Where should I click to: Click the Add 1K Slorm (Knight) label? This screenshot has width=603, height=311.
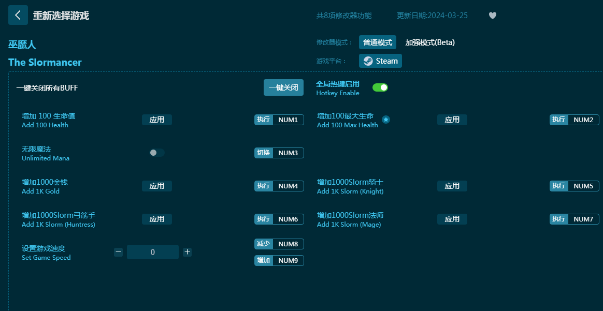coord(350,191)
